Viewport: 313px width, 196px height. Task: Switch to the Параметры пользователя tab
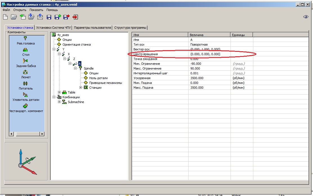click(x=92, y=28)
